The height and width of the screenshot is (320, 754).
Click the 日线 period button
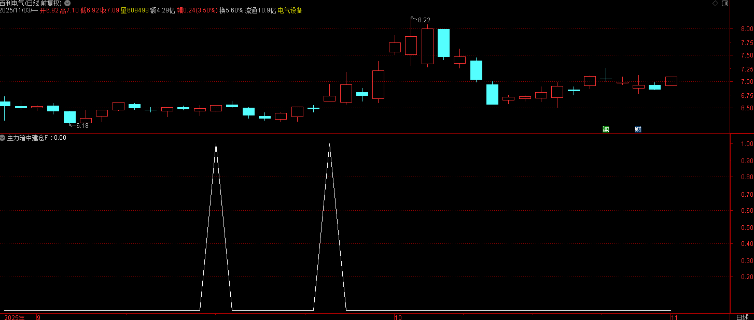[x=742, y=317]
